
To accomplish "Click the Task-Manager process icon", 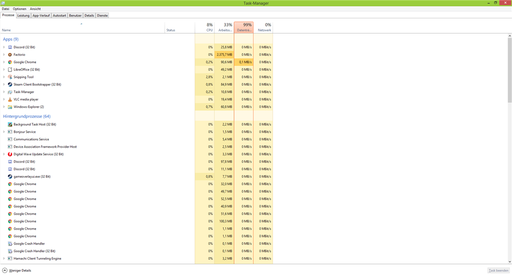I will click(10, 92).
